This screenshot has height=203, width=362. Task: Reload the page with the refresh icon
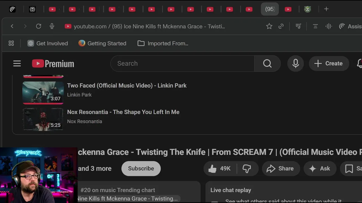[38, 26]
